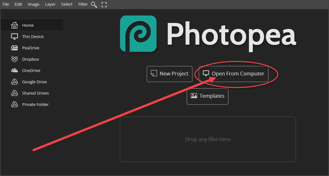Click the Private Folder triangle icon
This screenshot has width=329, height=176.
pyautogui.click(x=15, y=104)
